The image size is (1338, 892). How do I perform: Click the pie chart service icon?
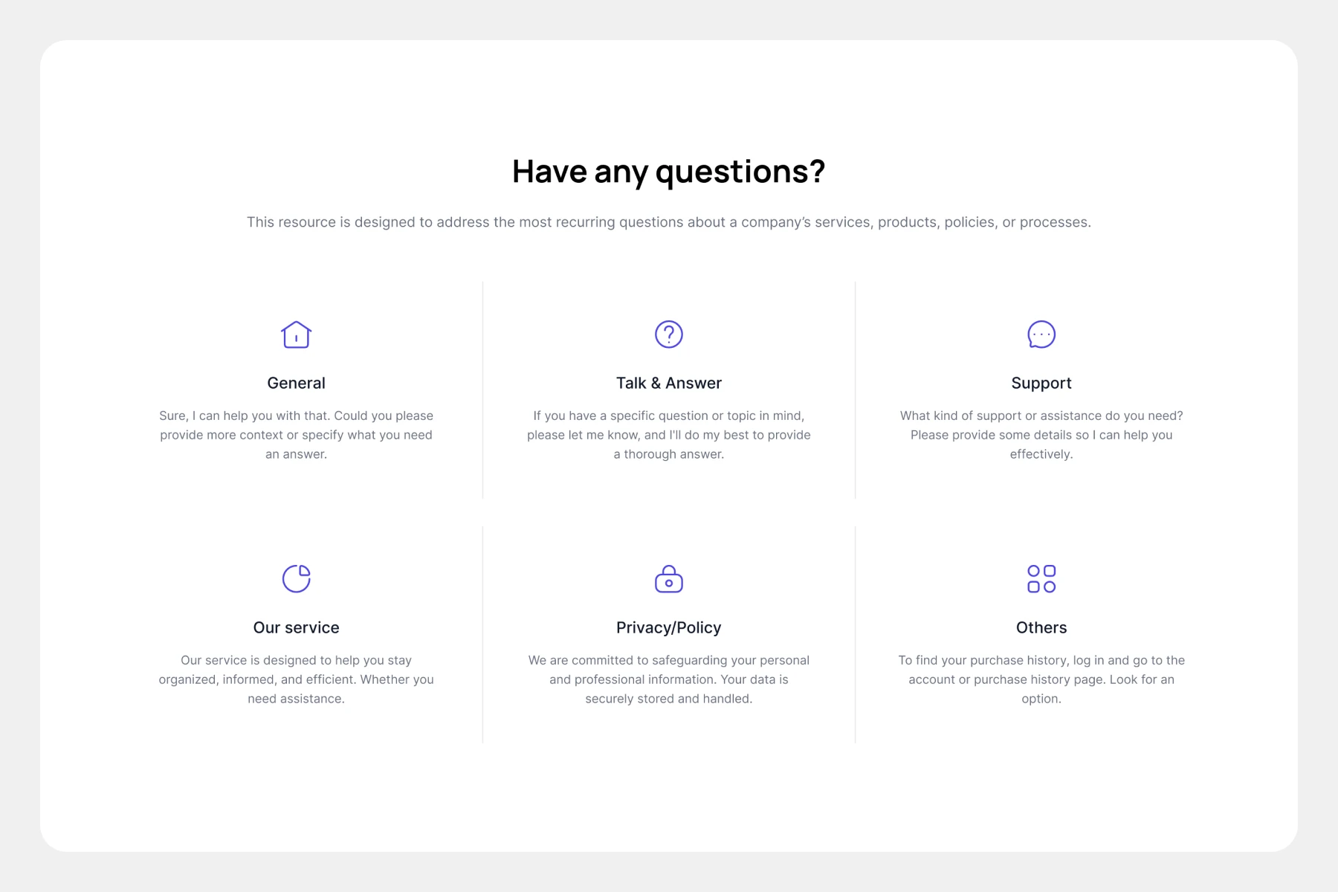pyautogui.click(x=296, y=578)
